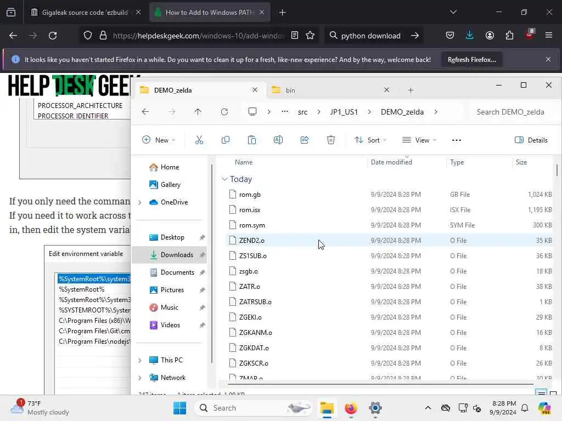The height and width of the screenshot is (421, 562).
Task: Refresh the DEMO_zelda folder view
Action: click(x=224, y=112)
